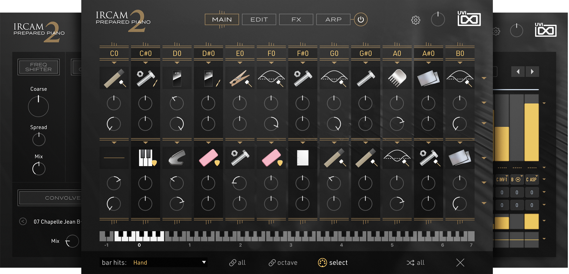Select the pink eraser preparation under D#0

[x=208, y=157]
